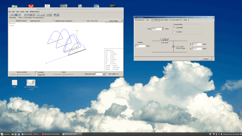Open the Line match 1 tab
This screenshot has height=136, width=242.
point(165,20)
